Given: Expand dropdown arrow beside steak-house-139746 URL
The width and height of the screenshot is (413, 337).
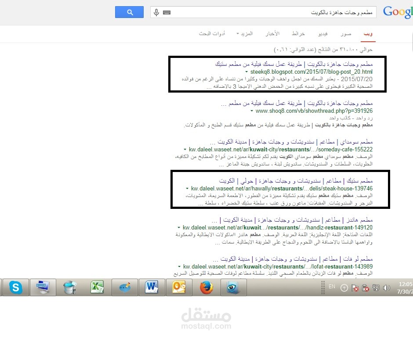Looking at the screenshot, I should coord(187,188).
